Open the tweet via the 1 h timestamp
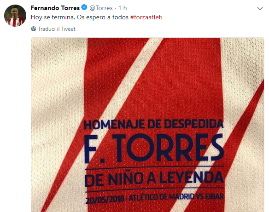Screen dimensions: 269x212 123,8
